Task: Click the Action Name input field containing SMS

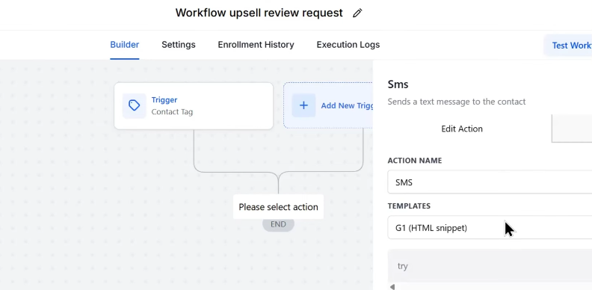Action: pos(490,182)
